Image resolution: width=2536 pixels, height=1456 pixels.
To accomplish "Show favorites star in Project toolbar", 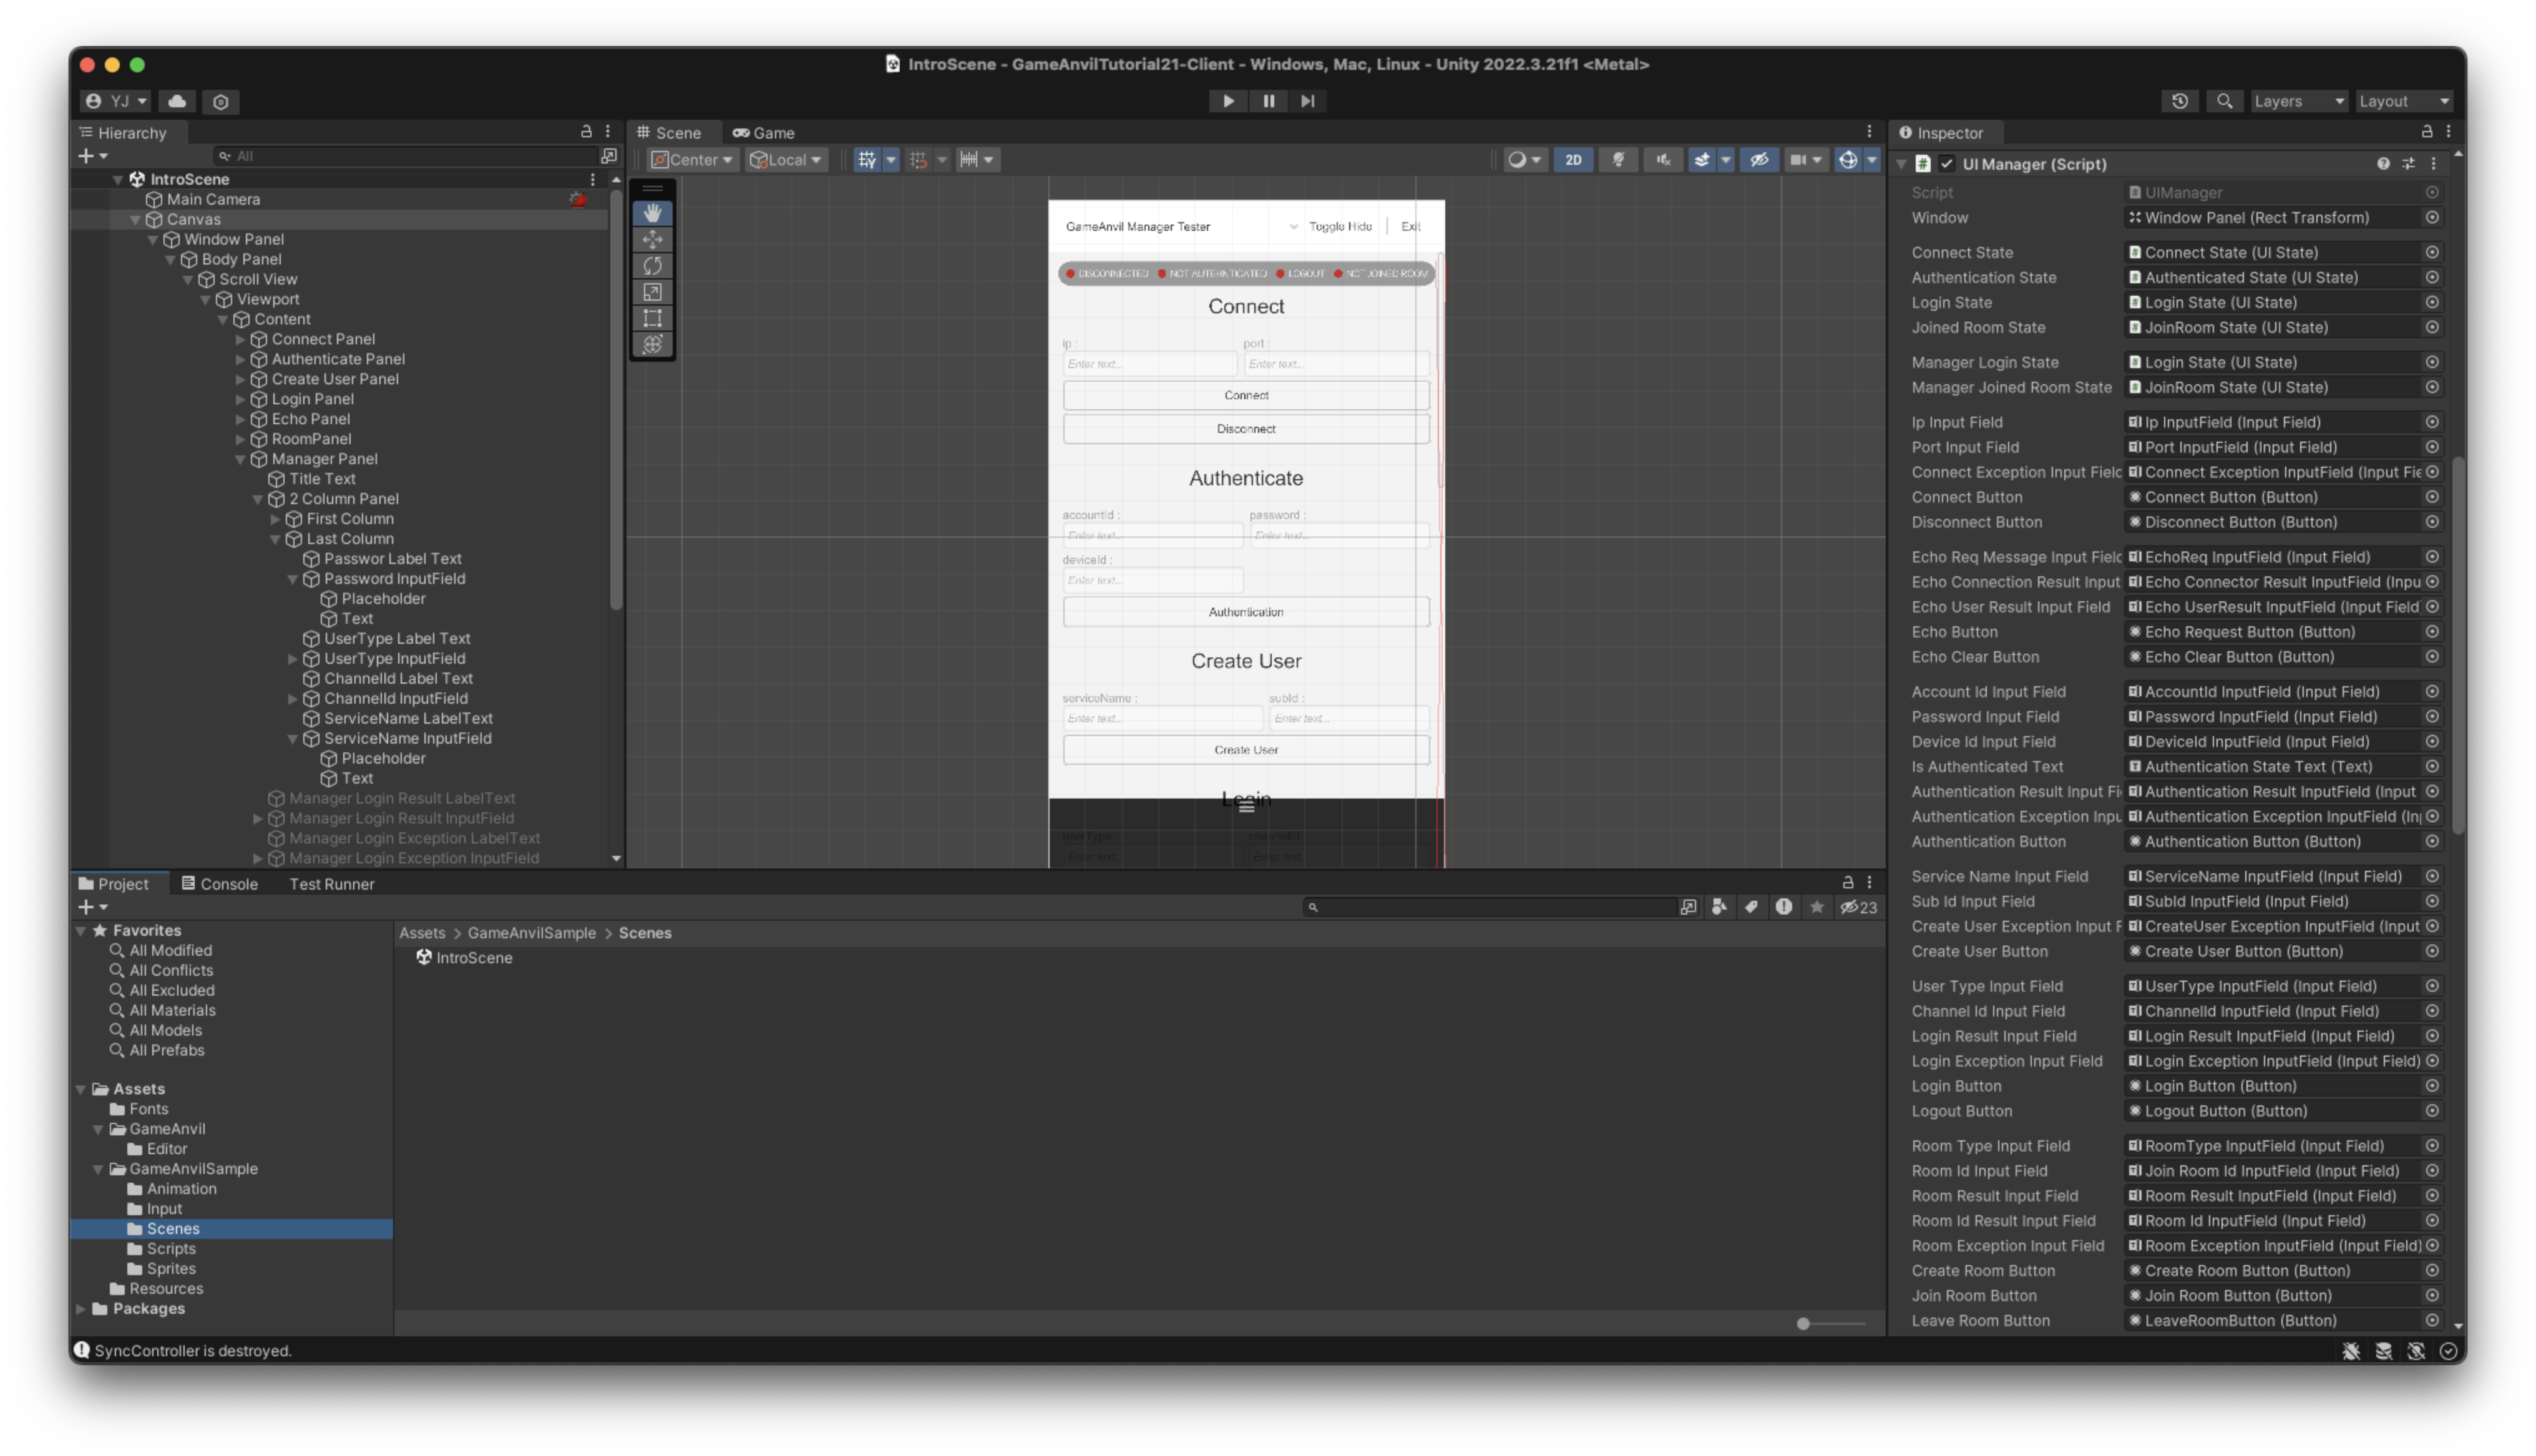I will 1817,907.
